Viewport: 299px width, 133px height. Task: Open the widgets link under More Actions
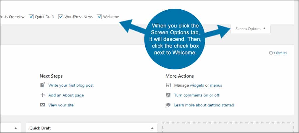197,85
